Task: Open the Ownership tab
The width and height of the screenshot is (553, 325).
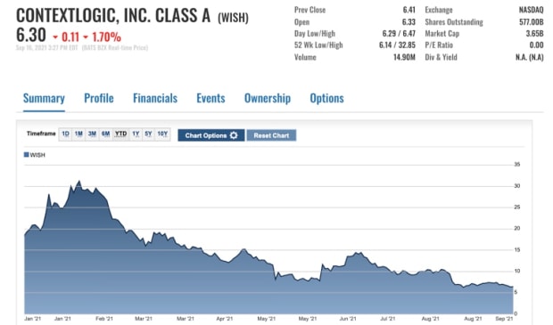Action: [268, 98]
